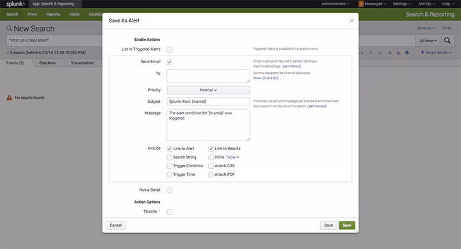Open the Help menu

click(x=448, y=4)
